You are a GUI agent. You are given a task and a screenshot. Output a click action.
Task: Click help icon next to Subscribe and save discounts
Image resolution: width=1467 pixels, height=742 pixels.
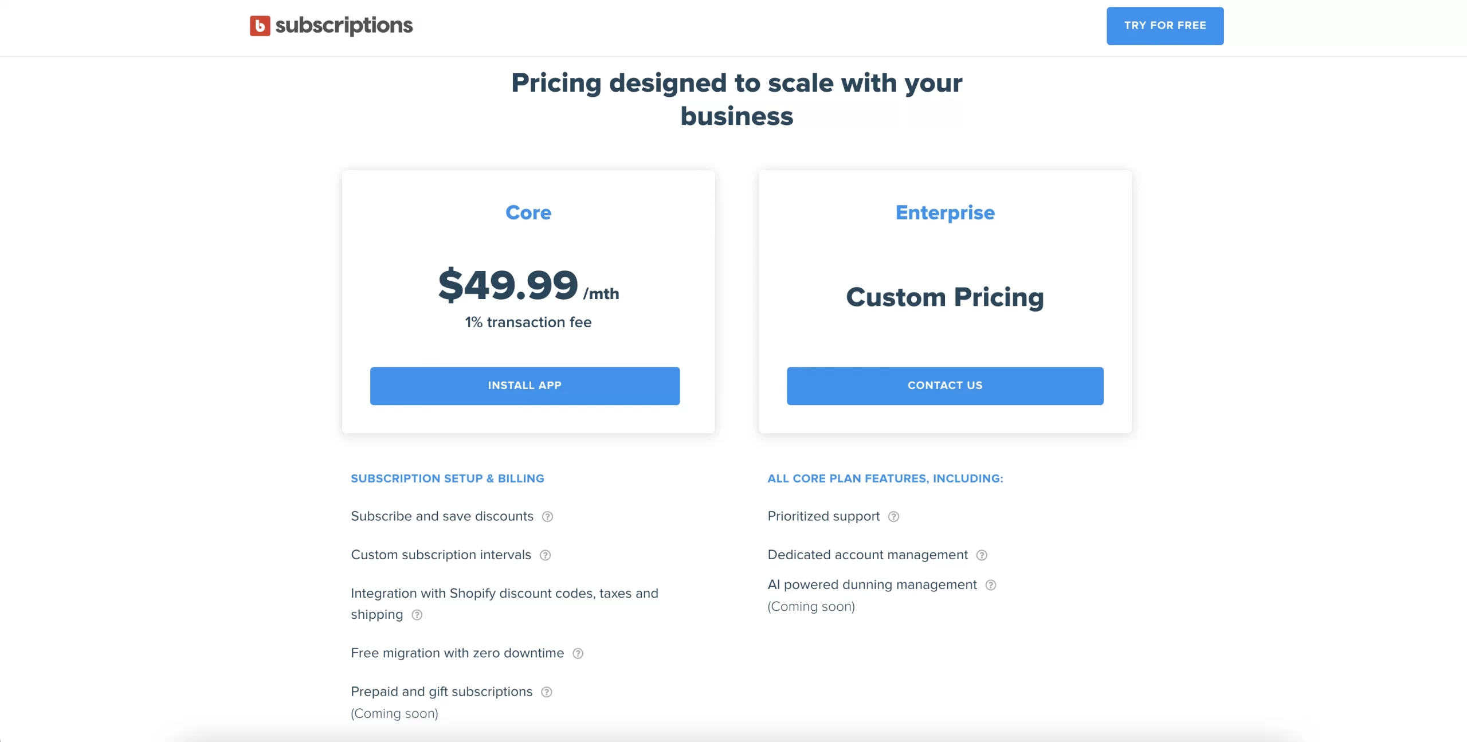[x=547, y=517]
